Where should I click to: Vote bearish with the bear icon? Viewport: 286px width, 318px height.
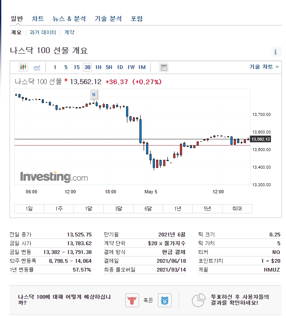(165, 300)
